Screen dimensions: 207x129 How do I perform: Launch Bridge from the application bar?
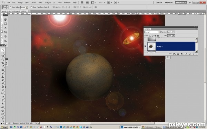pos(82,2)
